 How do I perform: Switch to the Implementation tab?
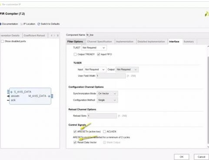(x=125, y=42)
